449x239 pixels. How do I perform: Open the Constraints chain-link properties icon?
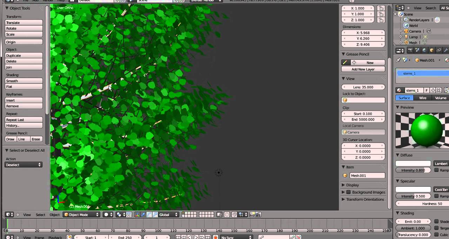[x=439, y=50]
